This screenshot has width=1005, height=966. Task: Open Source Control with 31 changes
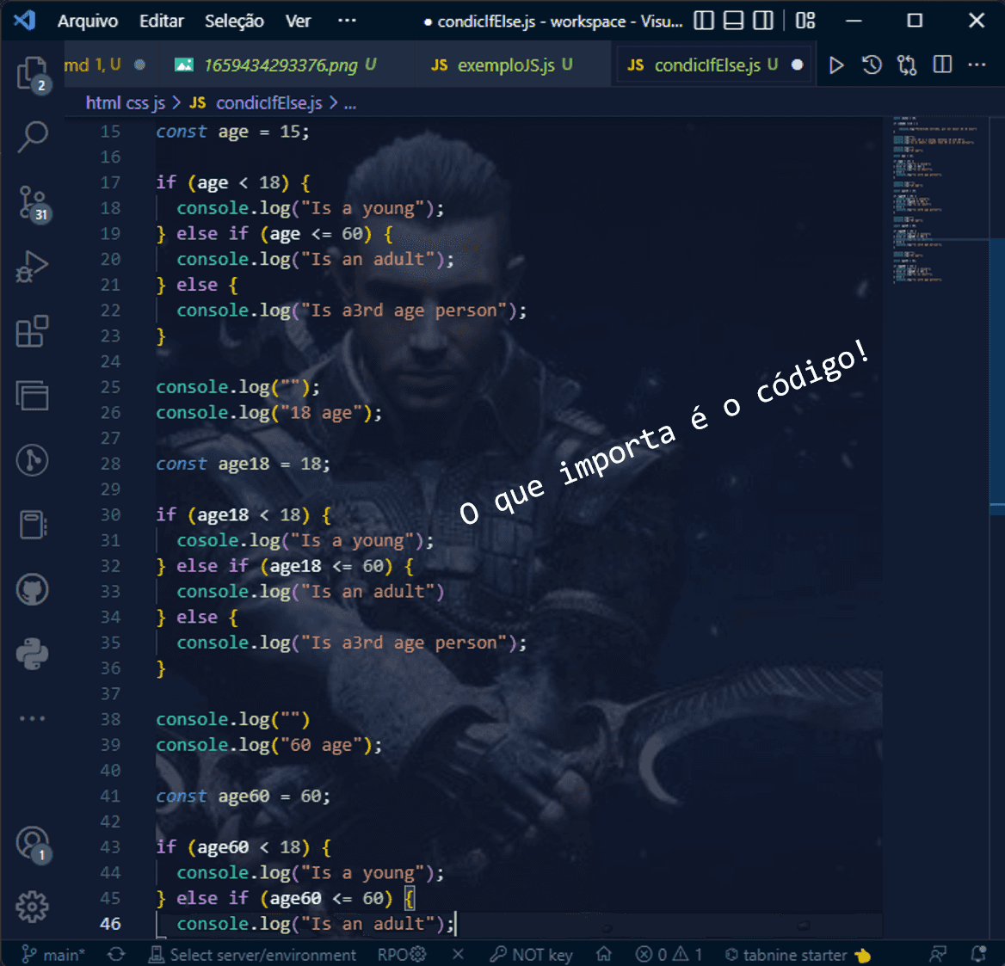point(33,203)
